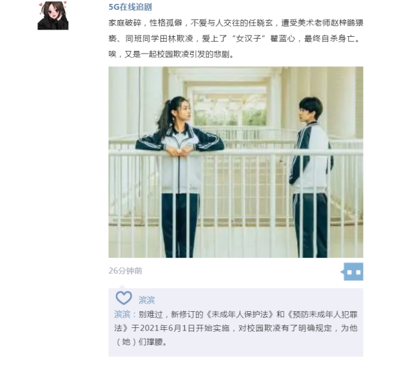Image resolution: width=419 pixels, height=366 pixels.
Task: View the posted school uniform photo
Action: pyautogui.click(x=236, y=162)
